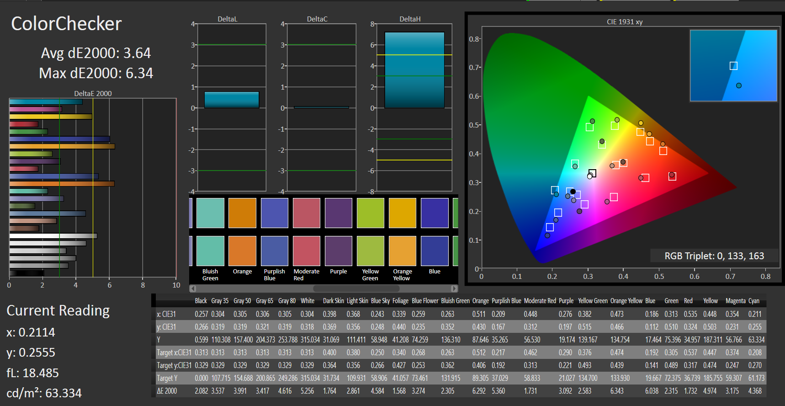The height and width of the screenshot is (406, 785).
Task: Pick the upper-row Purple swatch
Action: 338,213
